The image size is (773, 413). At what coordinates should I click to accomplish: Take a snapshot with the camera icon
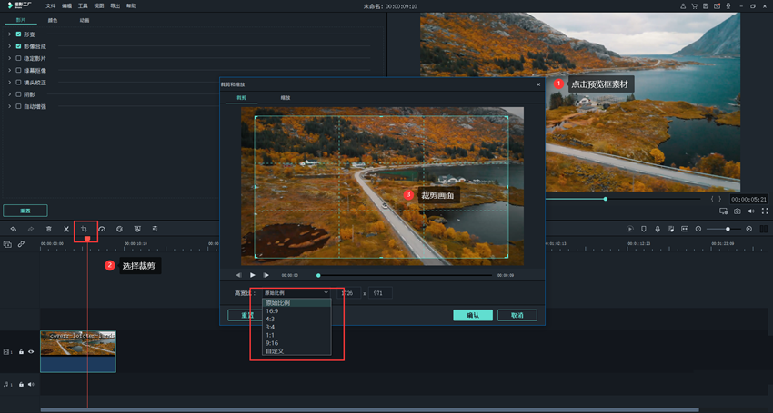pyautogui.click(x=737, y=211)
